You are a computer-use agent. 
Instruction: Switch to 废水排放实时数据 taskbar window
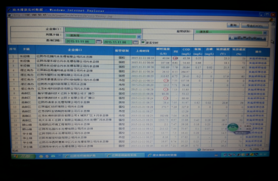pos(165,155)
